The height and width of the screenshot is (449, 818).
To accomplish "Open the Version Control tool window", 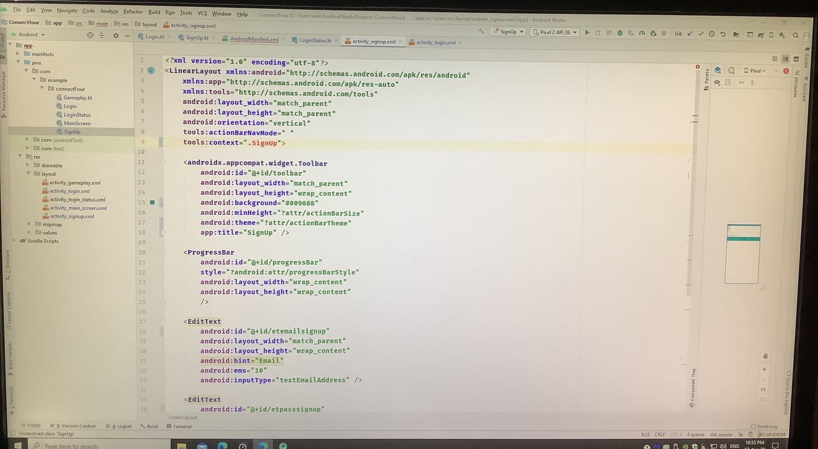I will coord(73,426).
